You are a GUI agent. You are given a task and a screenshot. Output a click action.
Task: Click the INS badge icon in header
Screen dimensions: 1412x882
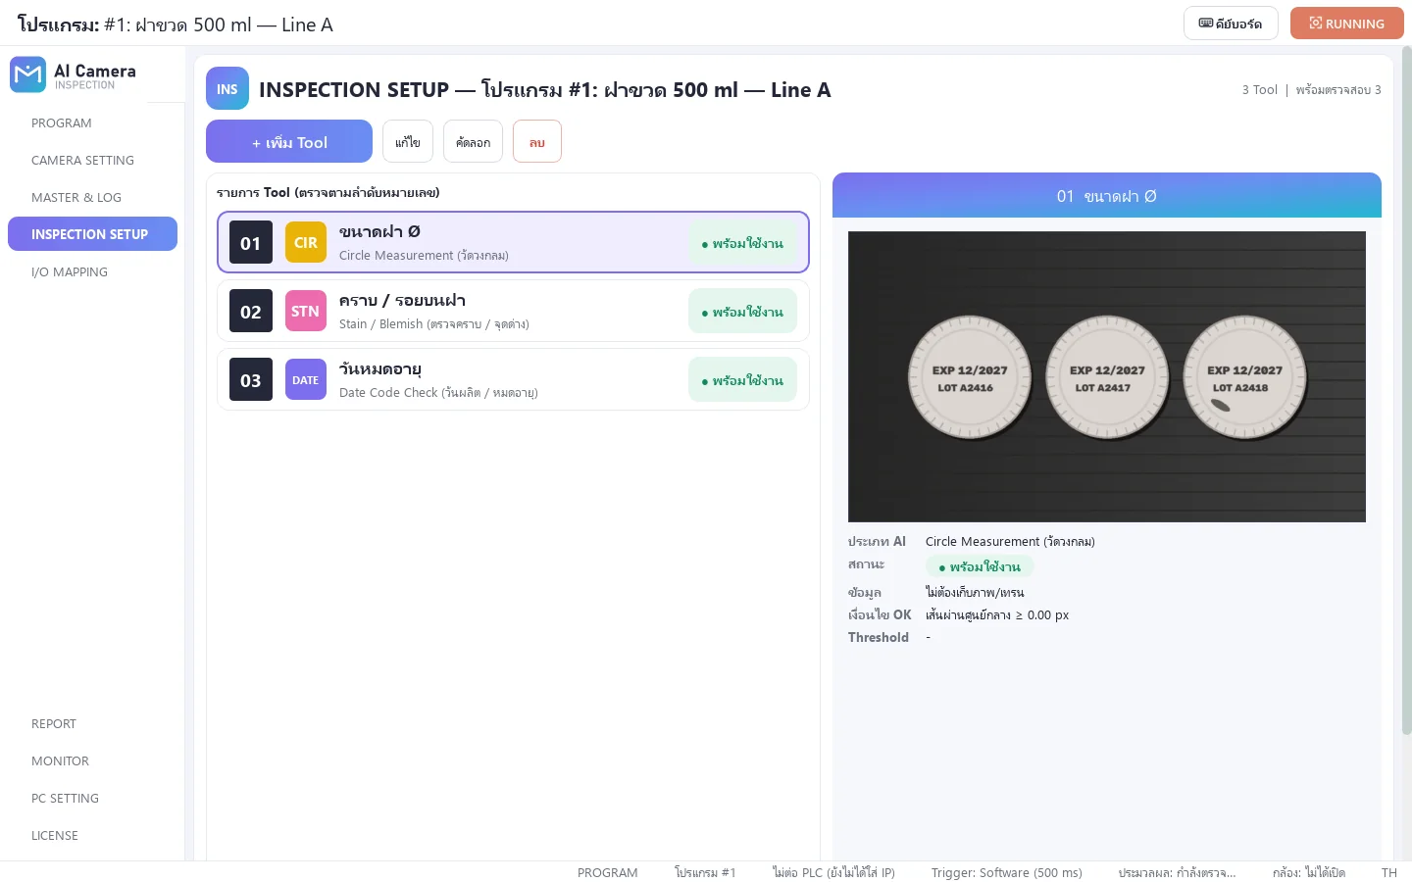click(x=227, y=89)
